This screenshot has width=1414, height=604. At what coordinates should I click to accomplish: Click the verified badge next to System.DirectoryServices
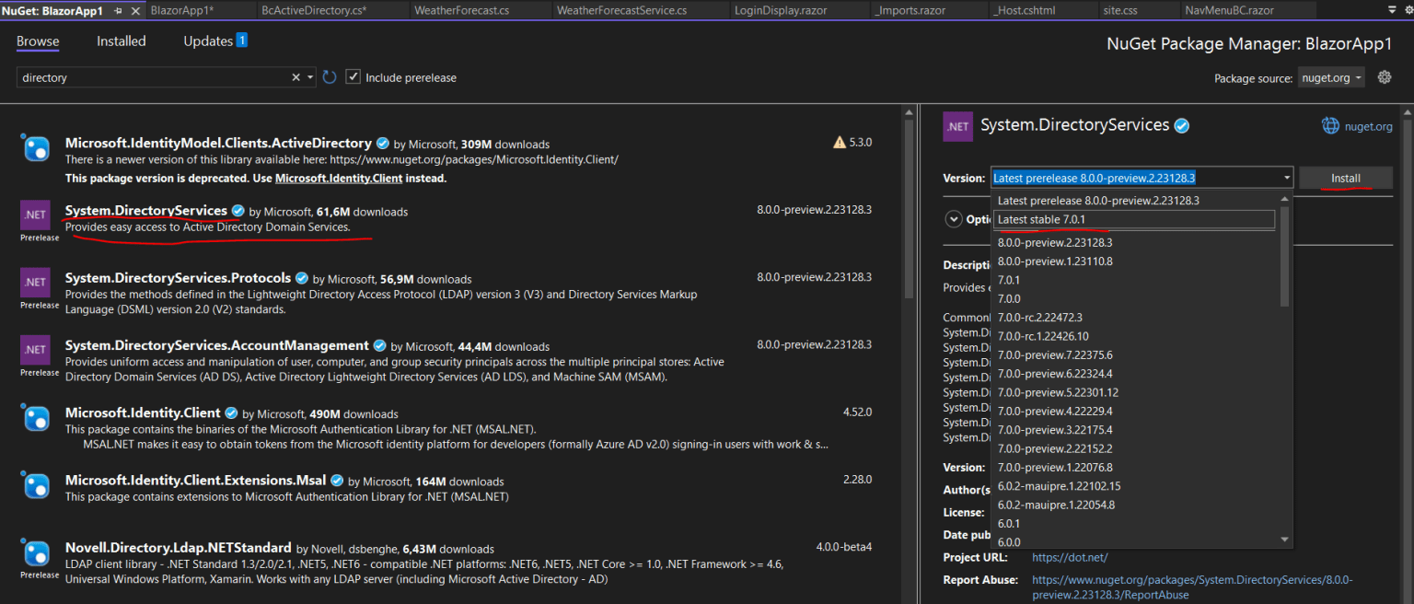point(238,210)
